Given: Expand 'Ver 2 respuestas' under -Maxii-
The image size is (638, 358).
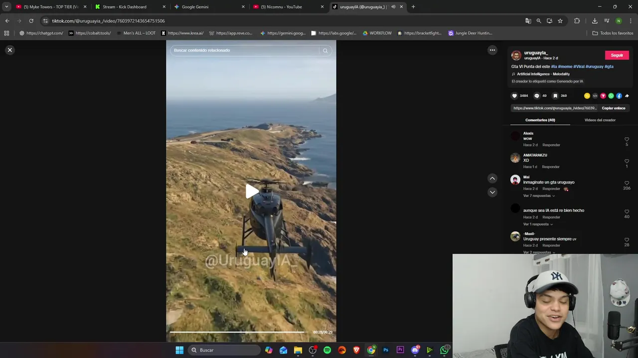Looking at the screenshot, I should 539,252.
